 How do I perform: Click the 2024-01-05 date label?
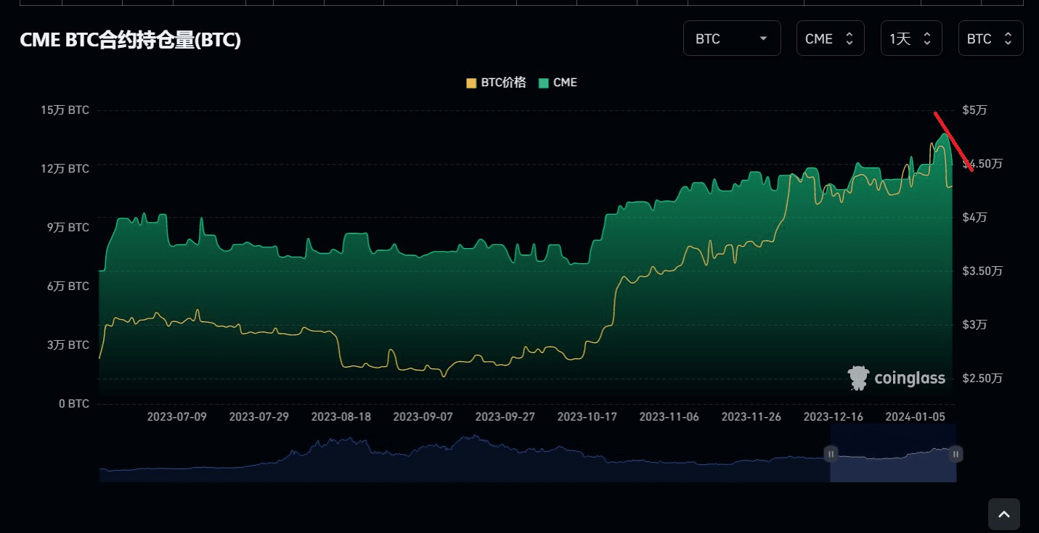coord(916,417)
